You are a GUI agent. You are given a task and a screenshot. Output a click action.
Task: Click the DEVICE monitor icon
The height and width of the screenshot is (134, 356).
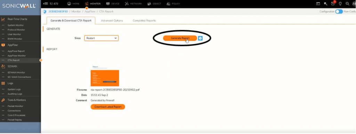coord(108,3)
